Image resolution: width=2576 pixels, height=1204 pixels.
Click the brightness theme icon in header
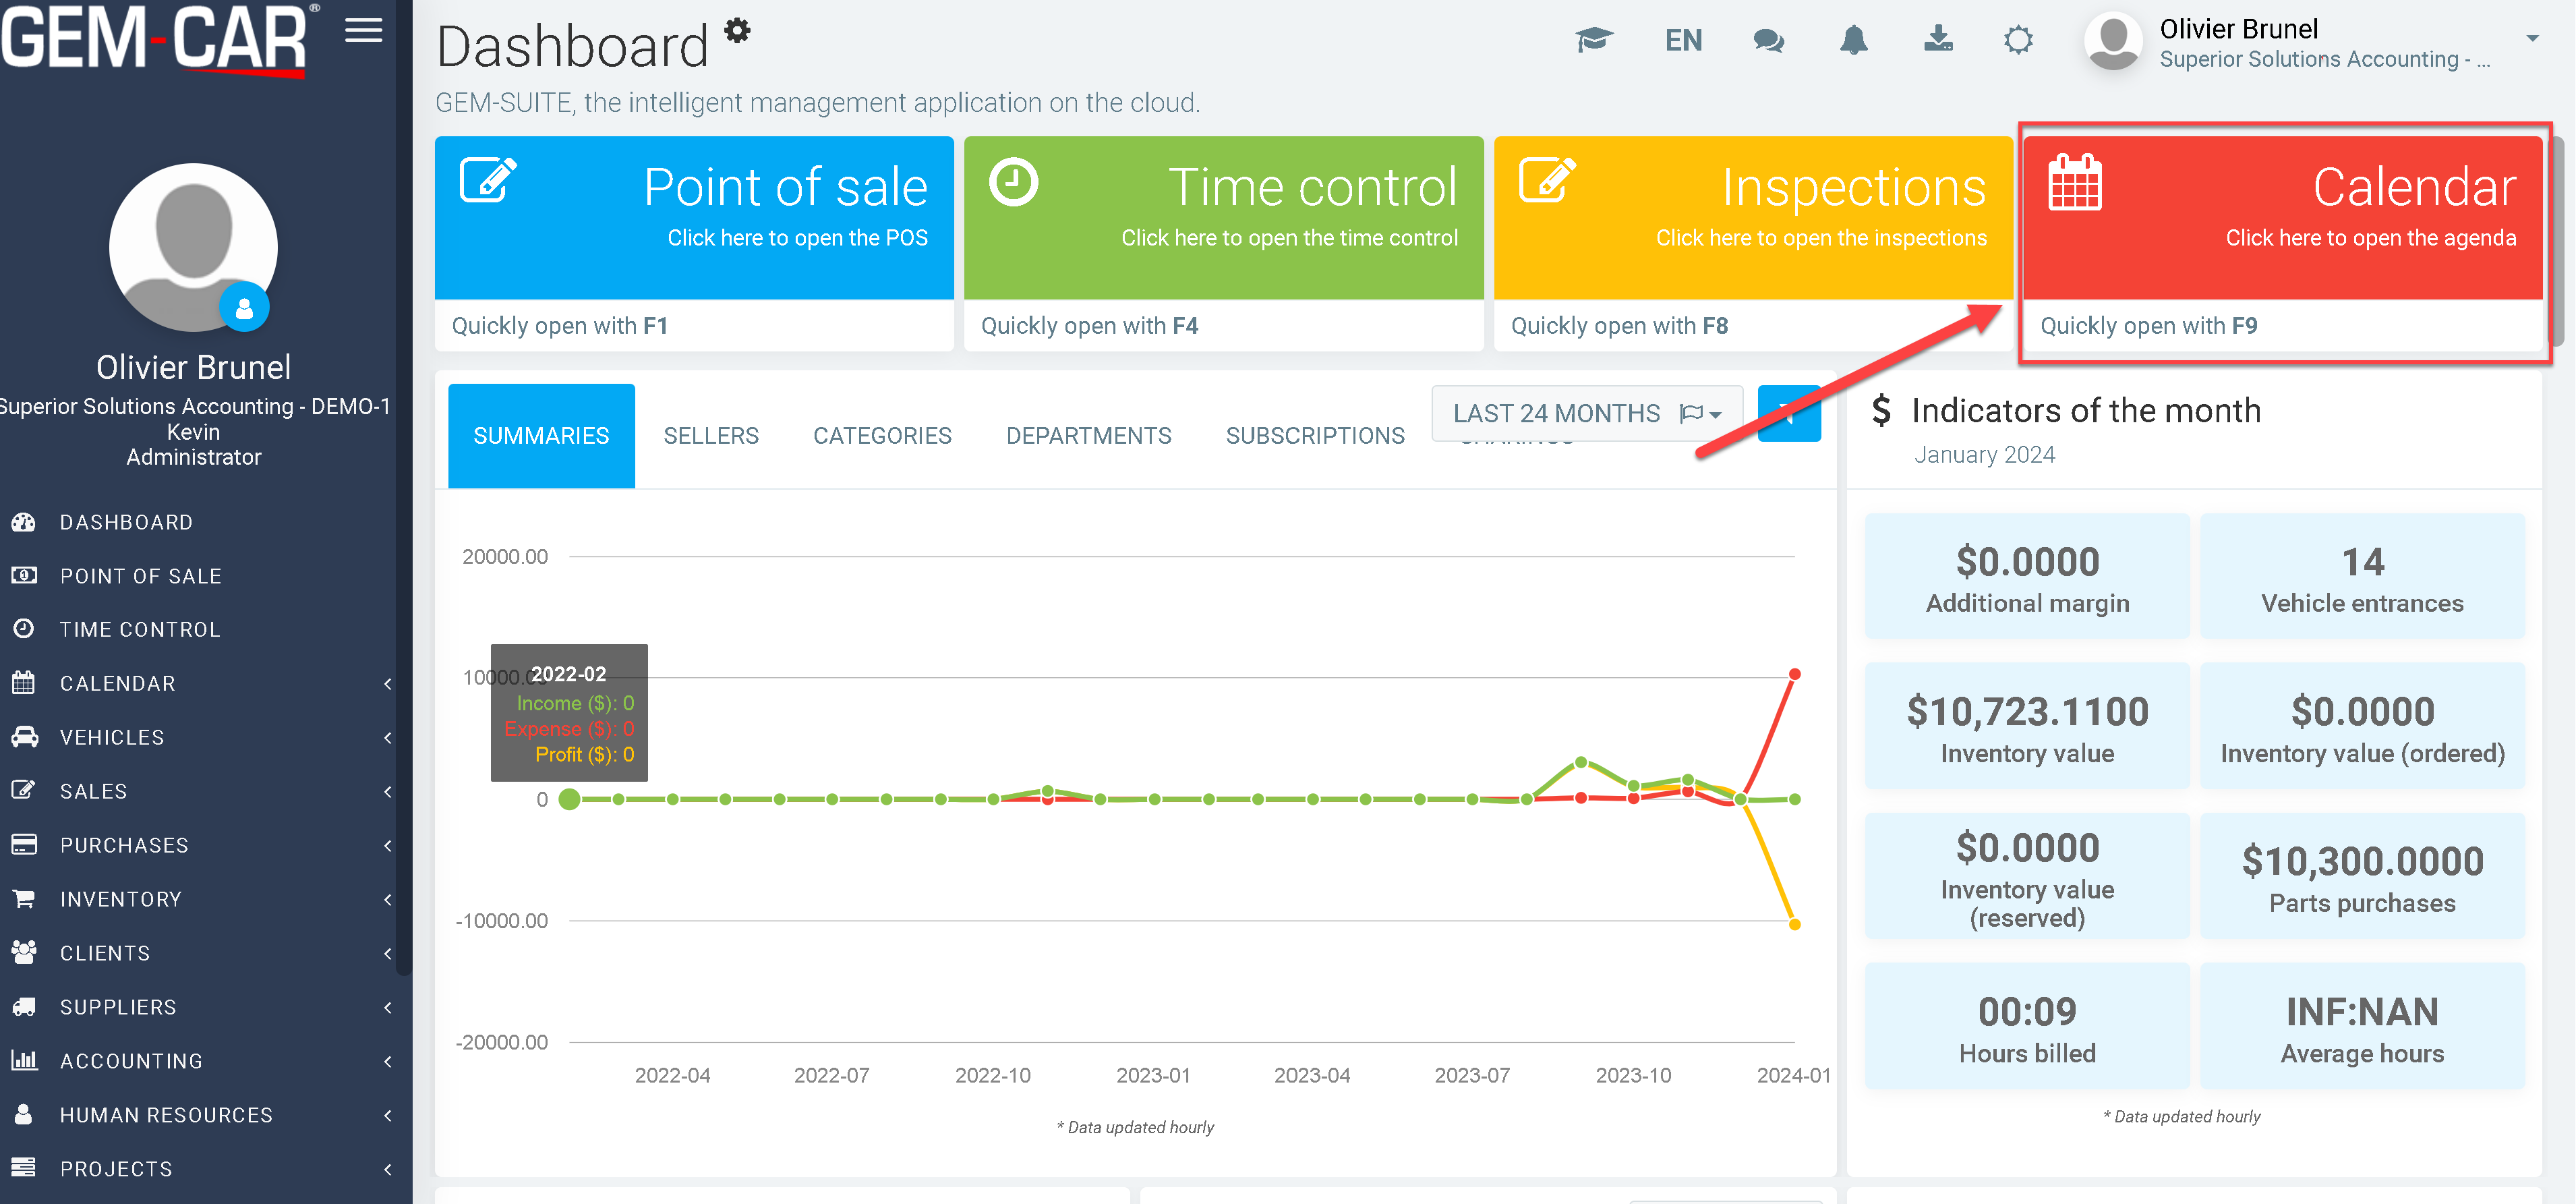pos(2018,40)
